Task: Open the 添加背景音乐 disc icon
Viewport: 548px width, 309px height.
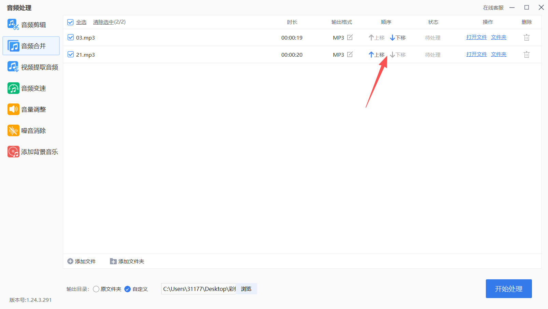Action: 13,152
